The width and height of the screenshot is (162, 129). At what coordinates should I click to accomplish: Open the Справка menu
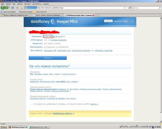pyautogui.click(x=46, y=4)
